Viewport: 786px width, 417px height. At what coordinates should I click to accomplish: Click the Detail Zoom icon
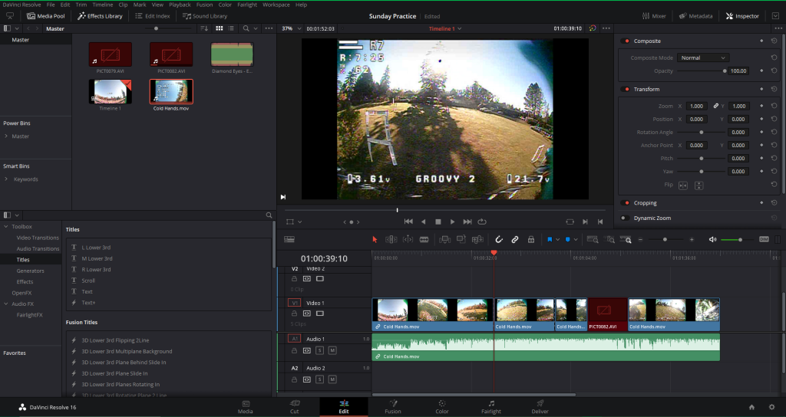[610, 240]
